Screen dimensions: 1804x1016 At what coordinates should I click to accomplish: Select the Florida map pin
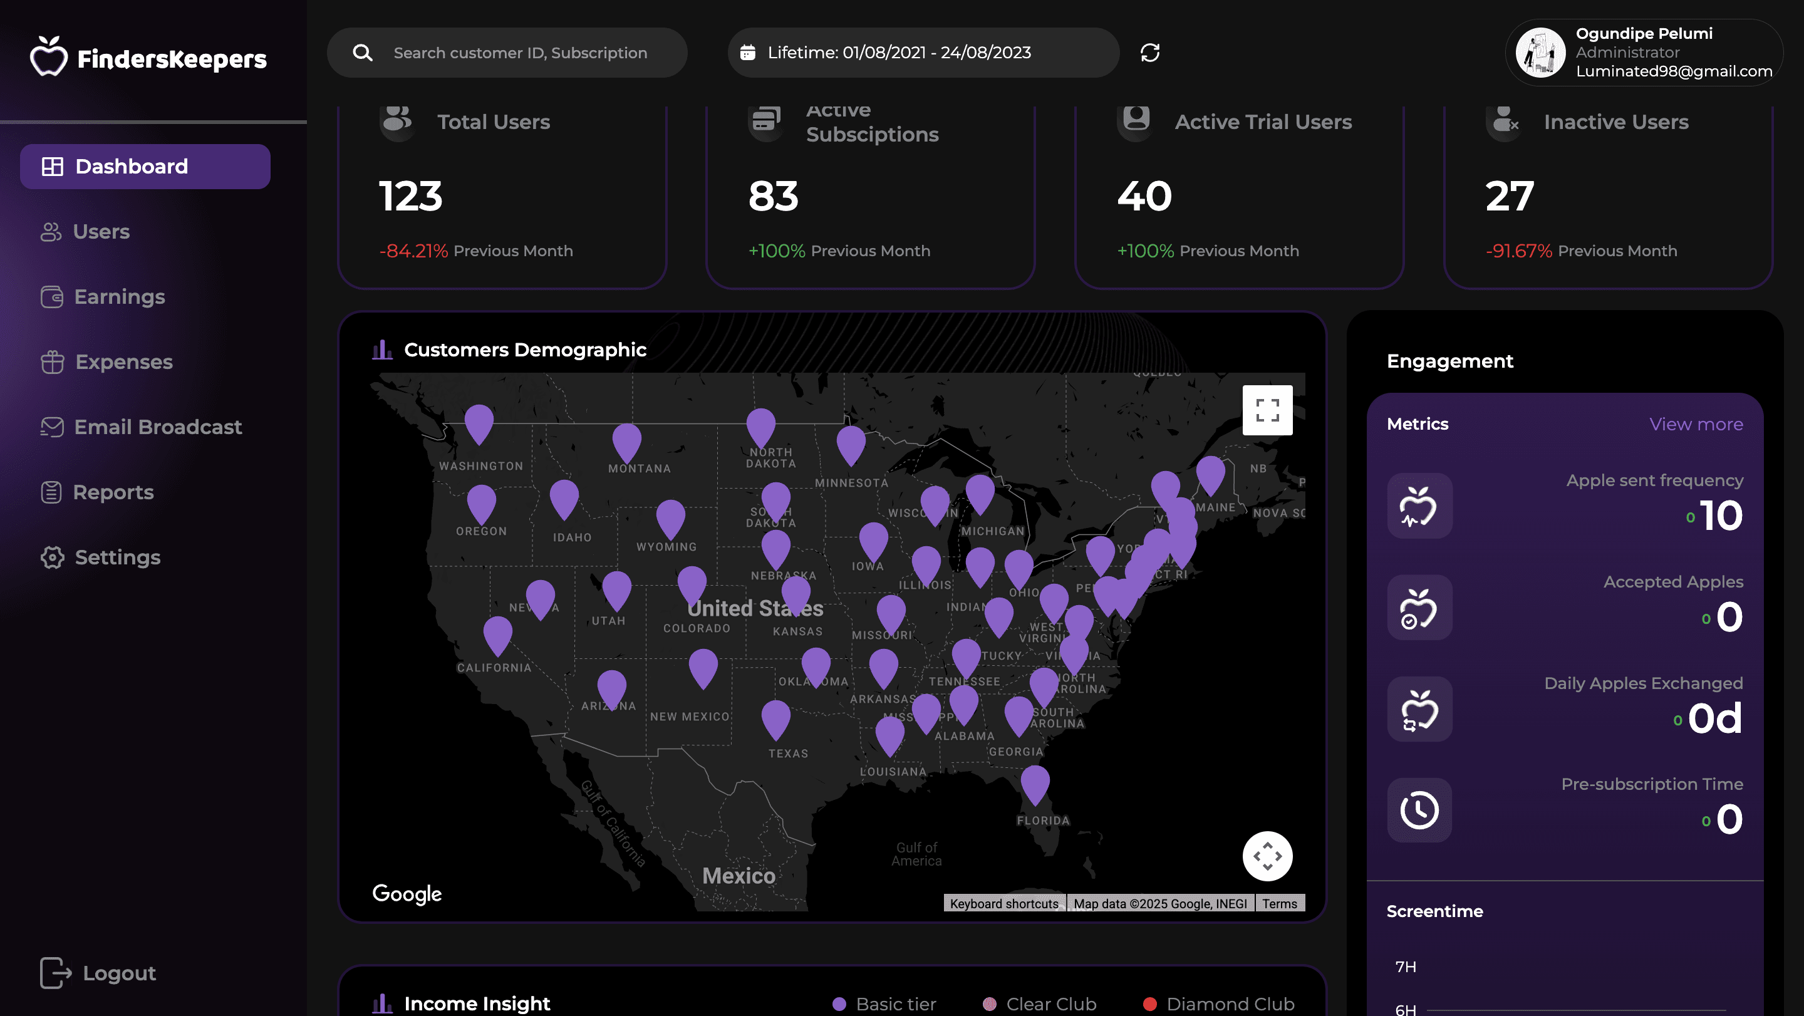pyautogui.click(x=1035, y=784)
